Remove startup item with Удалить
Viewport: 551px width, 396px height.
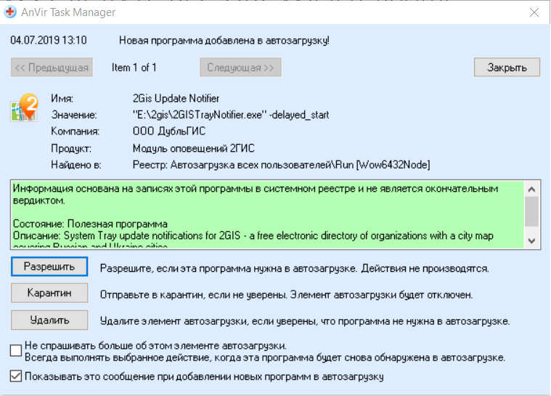click(x=49, y=320)
